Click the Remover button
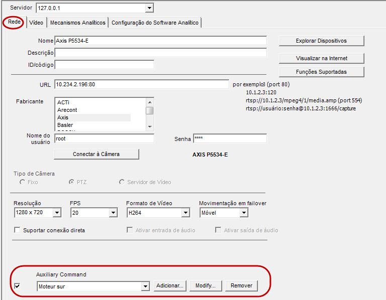This screenshot has height=300, width=386. coord(241,286)
